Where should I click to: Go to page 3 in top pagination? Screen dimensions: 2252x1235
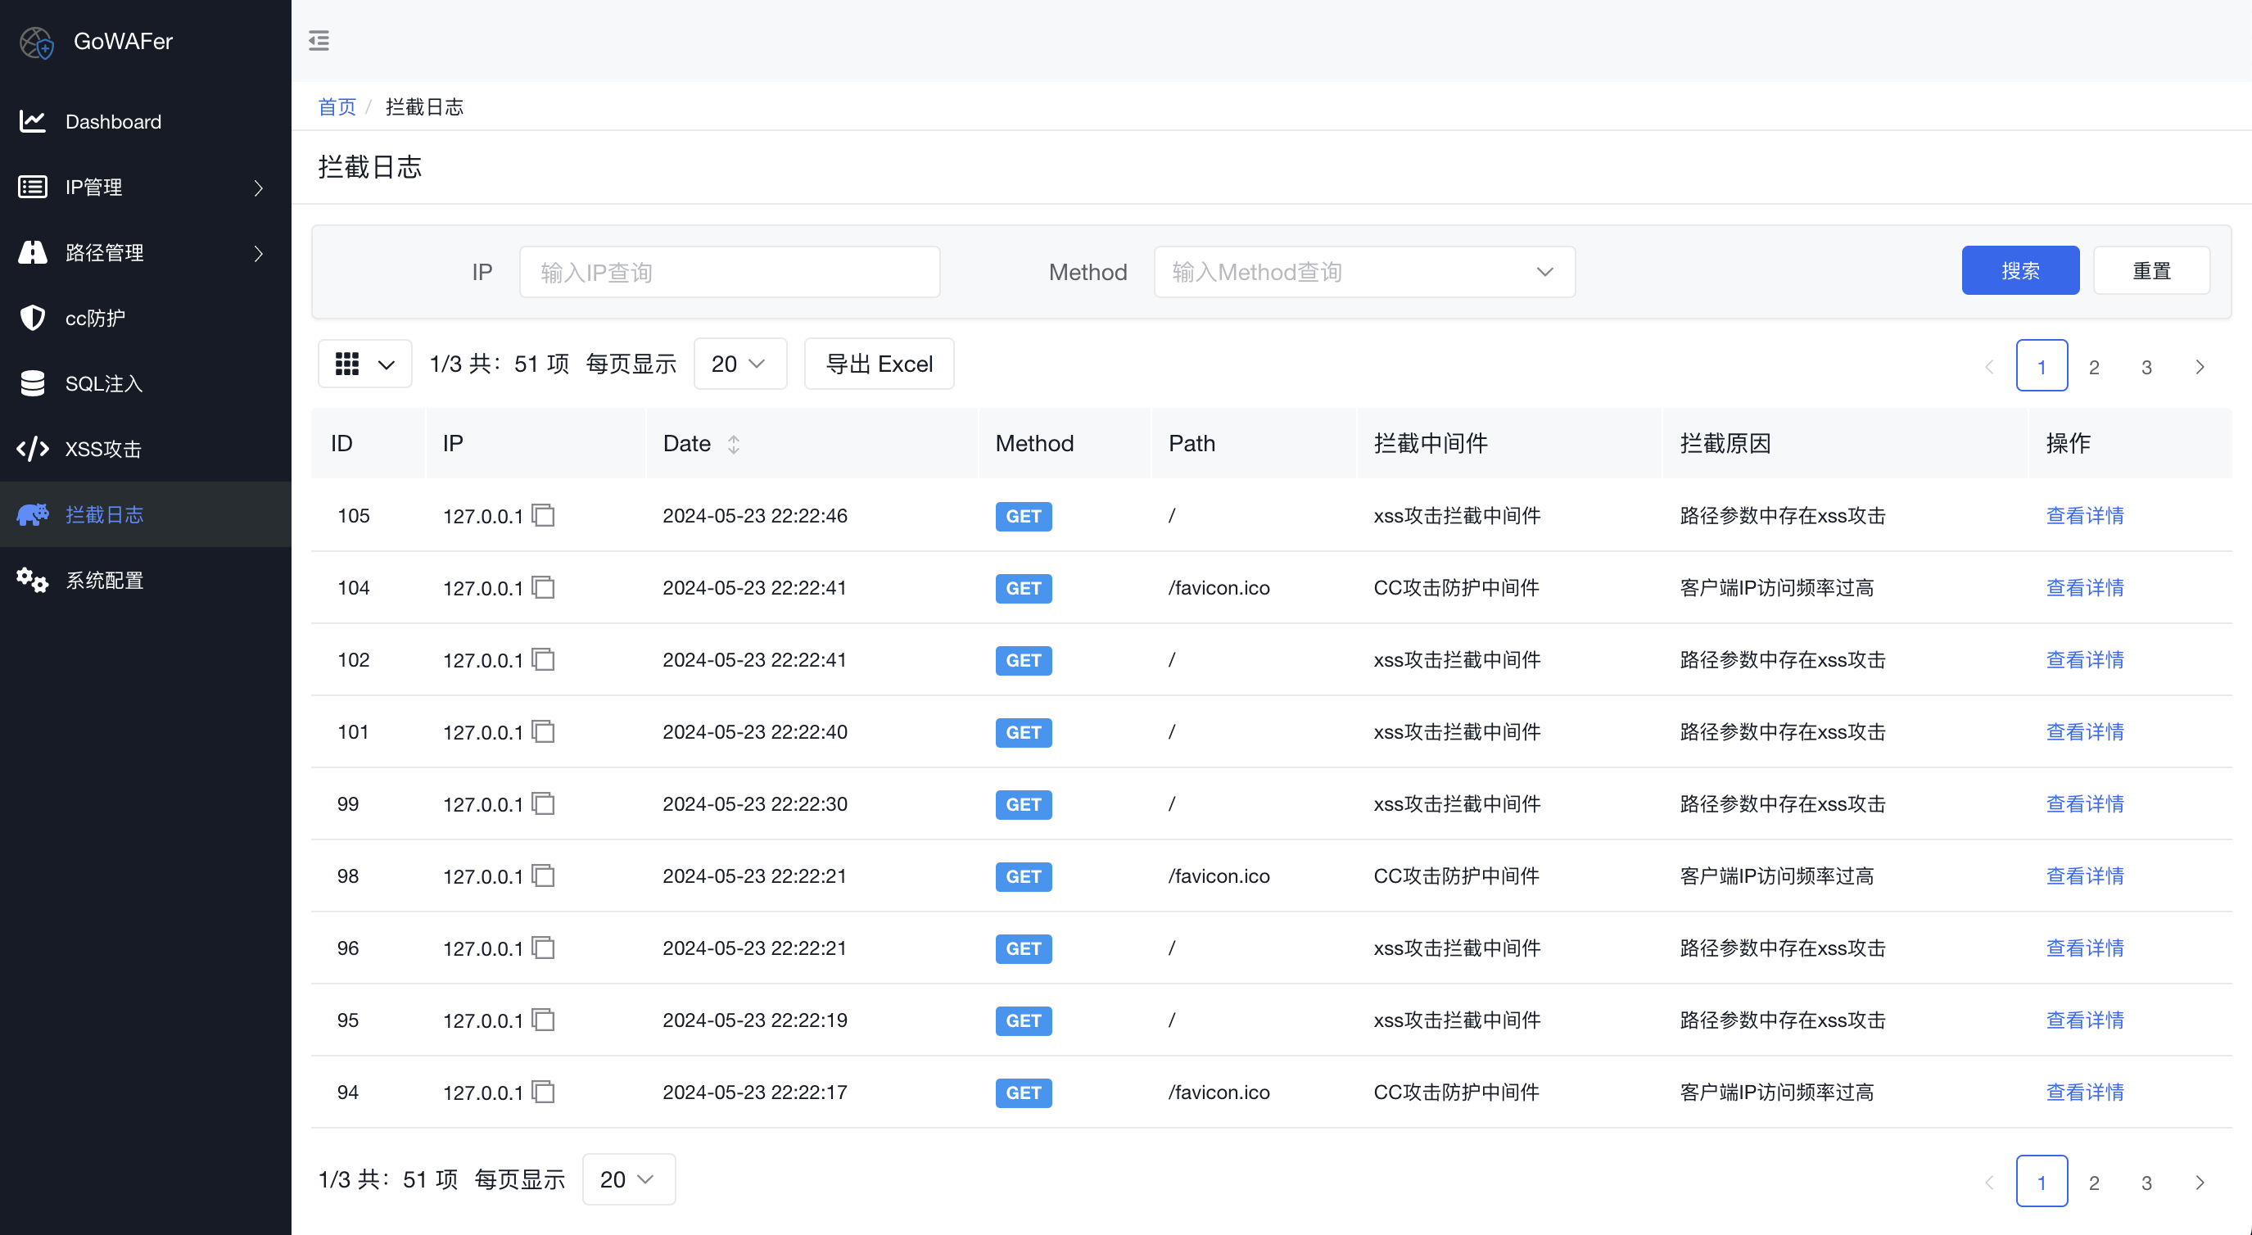coord(2146,367)
